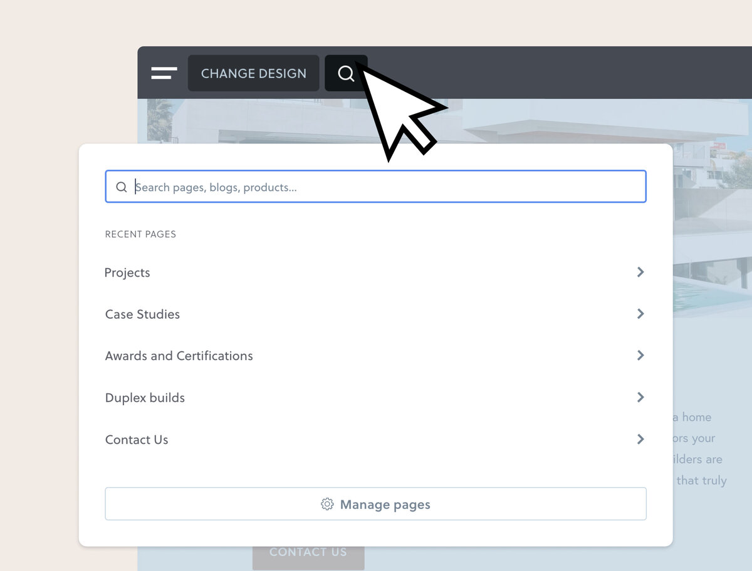The image size is (752, 571).
Task: Open the Case Studies page link
Action: coord(142,314)
